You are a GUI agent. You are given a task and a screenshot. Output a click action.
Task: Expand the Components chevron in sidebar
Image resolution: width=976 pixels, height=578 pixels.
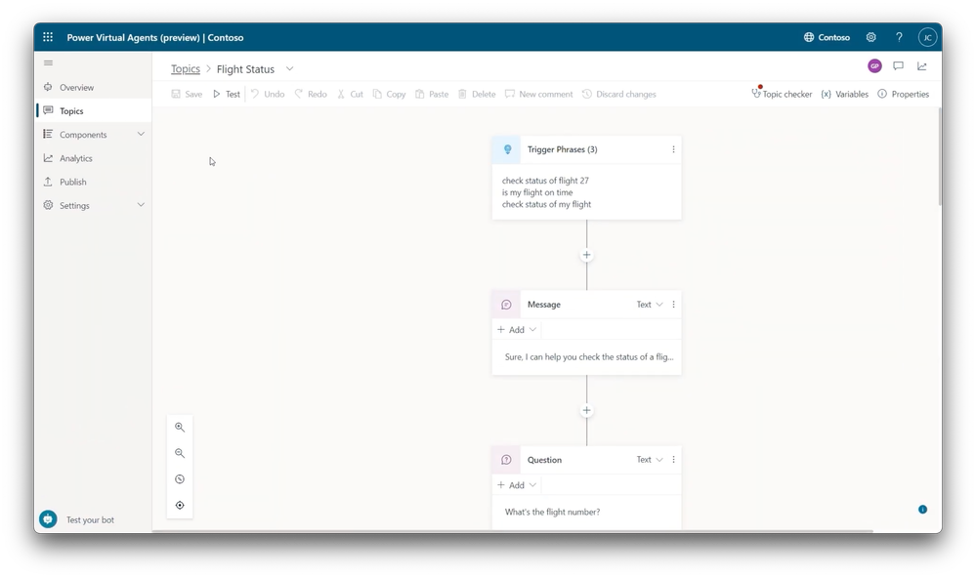coord(141,134)
